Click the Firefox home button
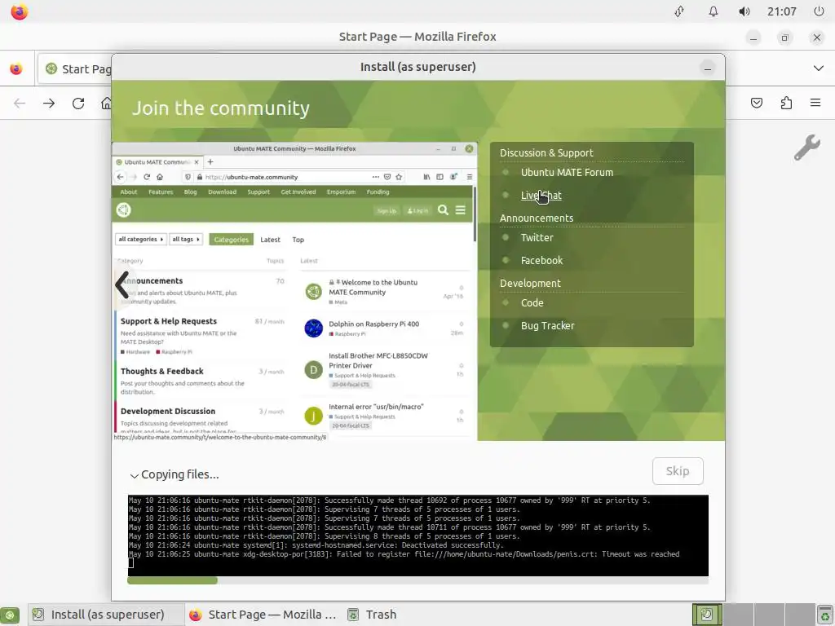This screenshot has height=626, width=835. coord(107,103)
